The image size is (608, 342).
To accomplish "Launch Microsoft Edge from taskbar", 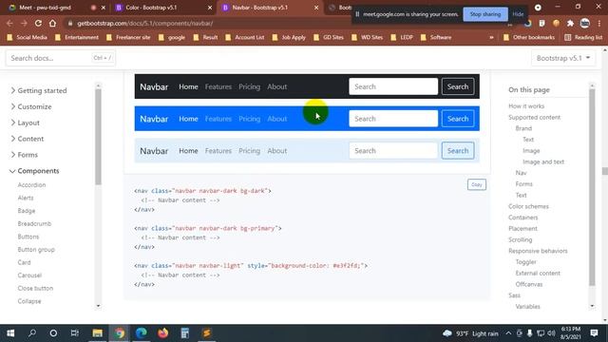I will pyautogui.click(x=142, y=333).
